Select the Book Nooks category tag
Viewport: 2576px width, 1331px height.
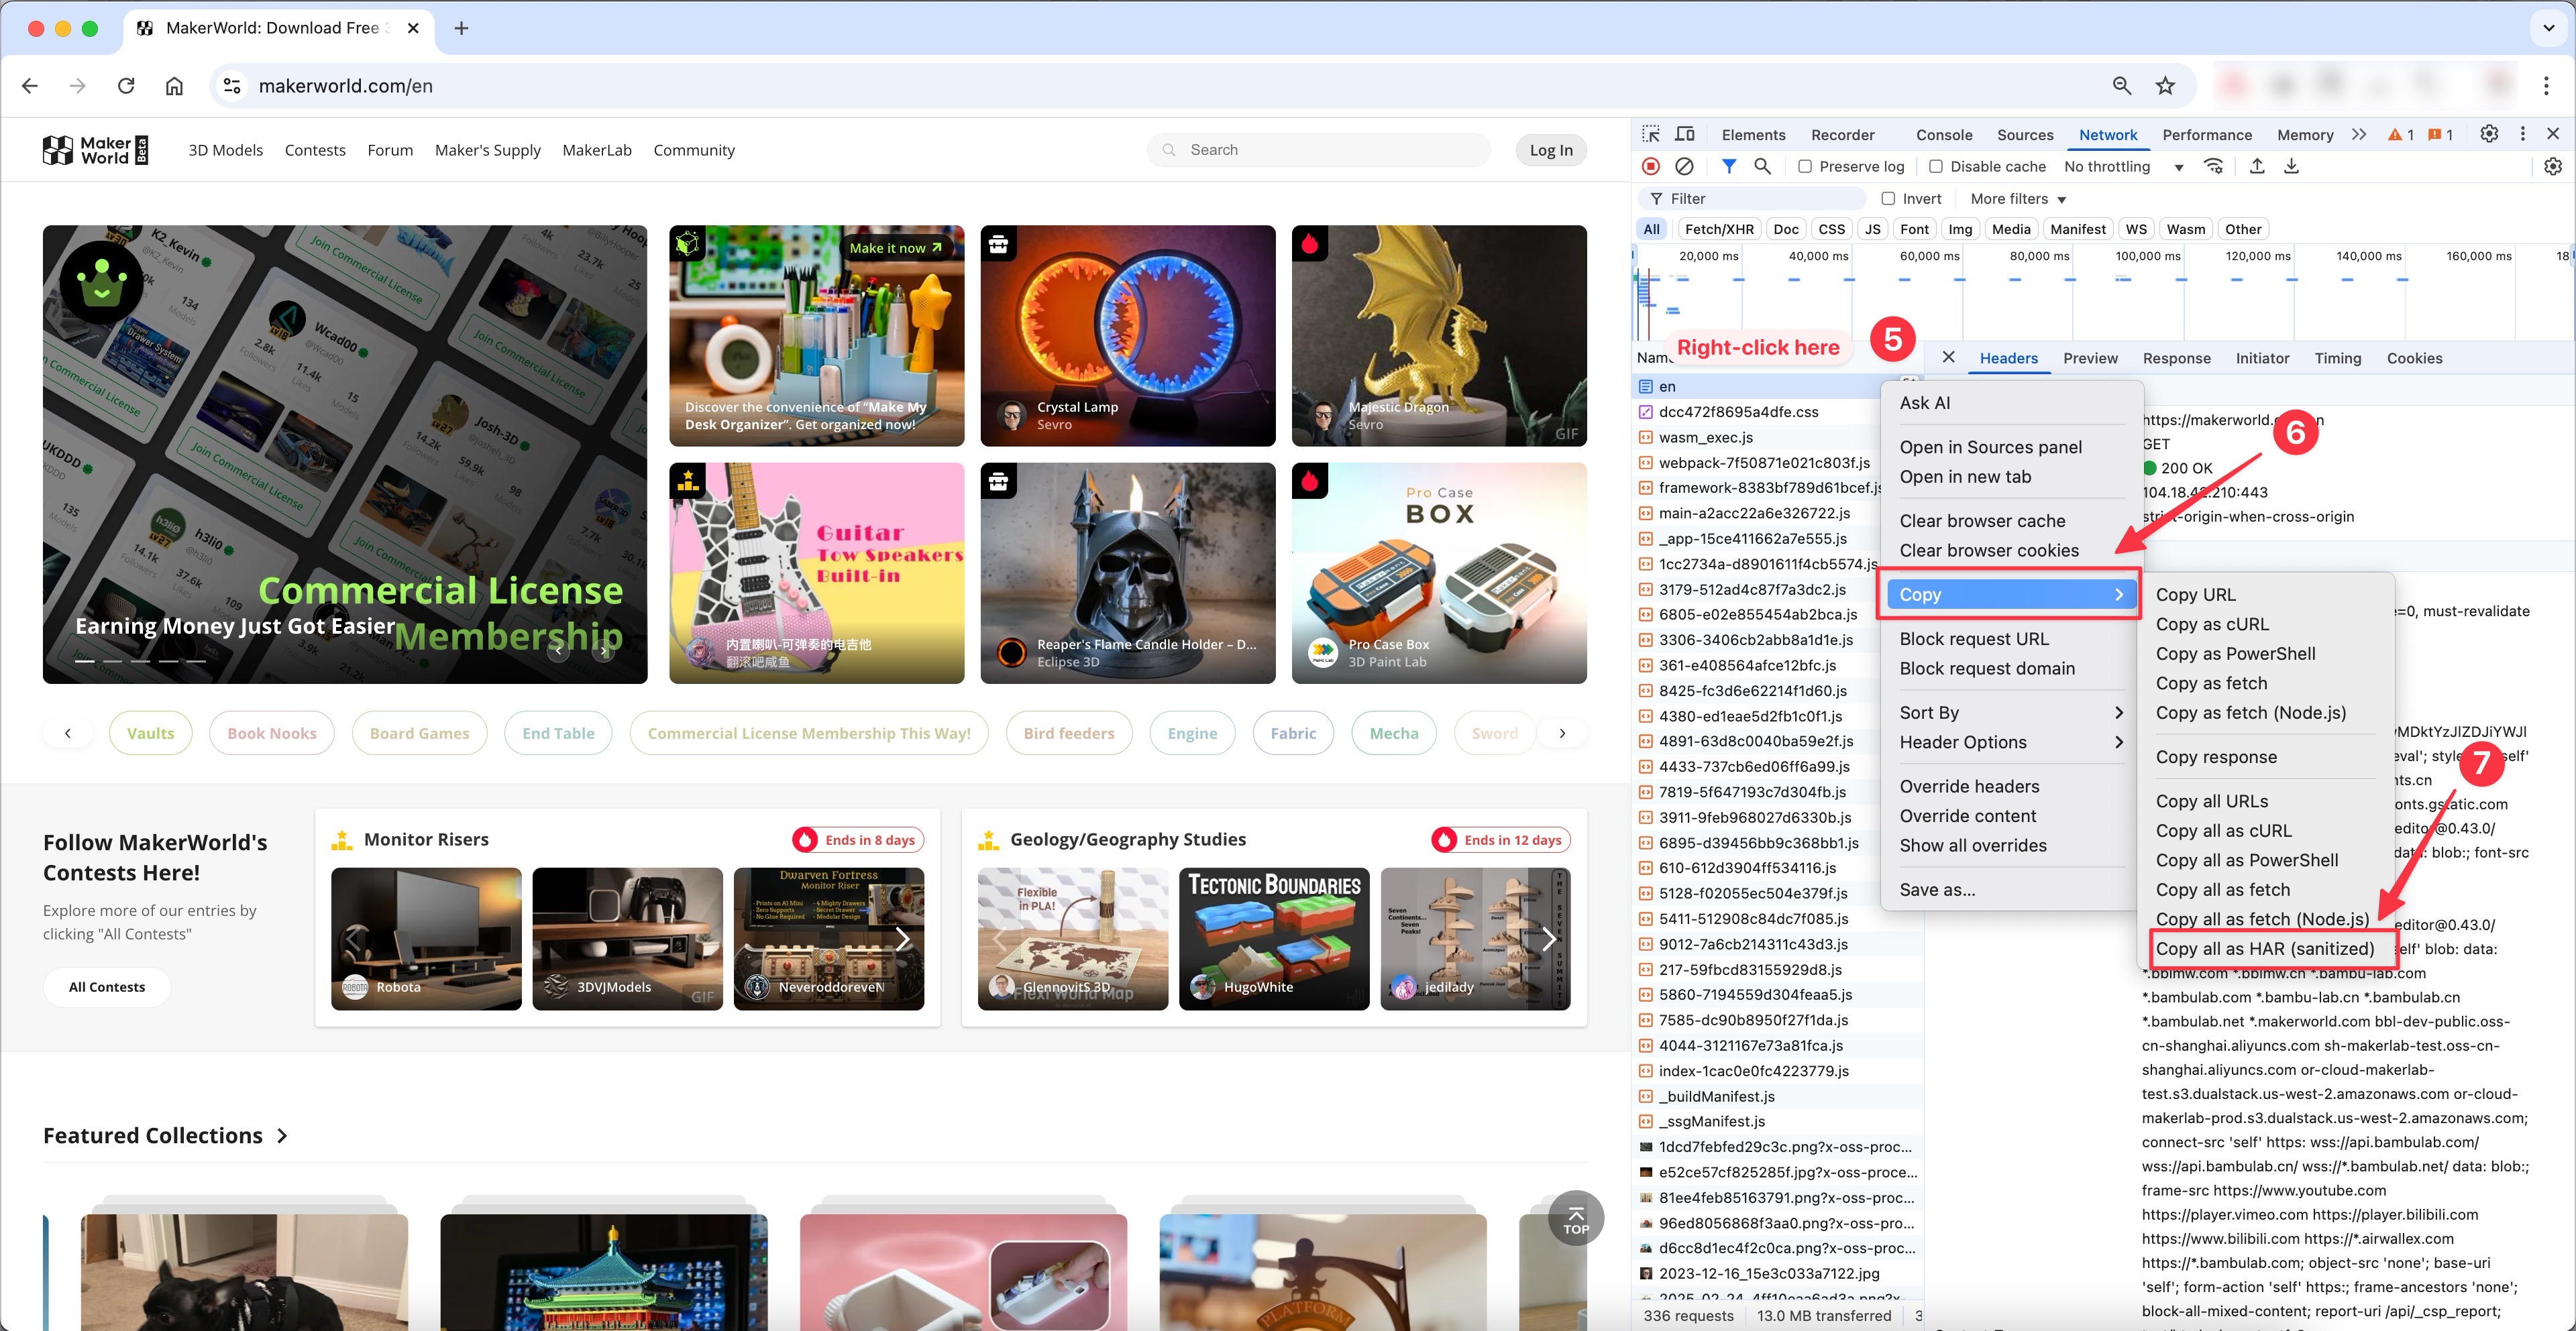[x=272, y=734]
